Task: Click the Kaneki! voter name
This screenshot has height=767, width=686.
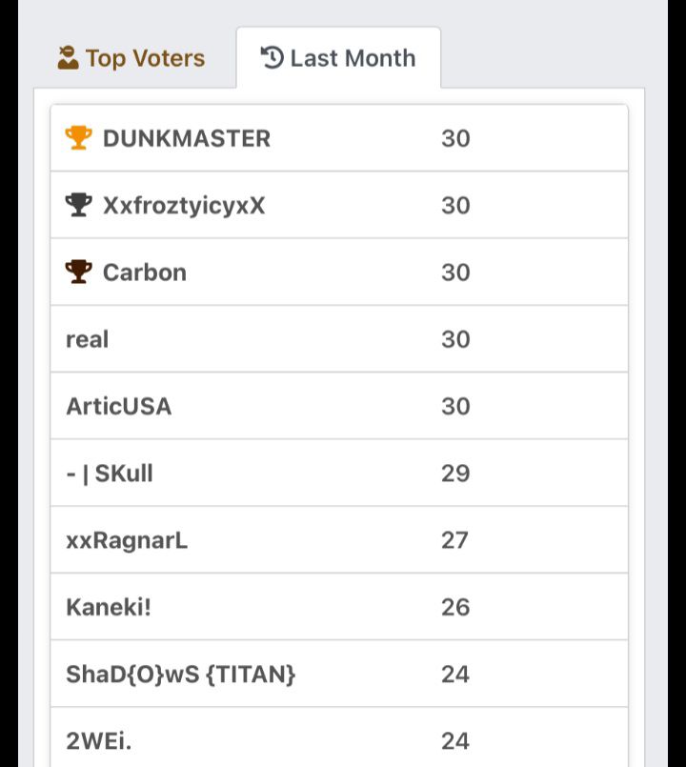Action: (x=109, y=607)
